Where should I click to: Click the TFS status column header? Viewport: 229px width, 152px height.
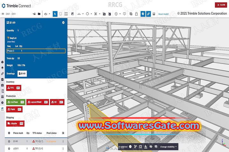coord(37,133)
